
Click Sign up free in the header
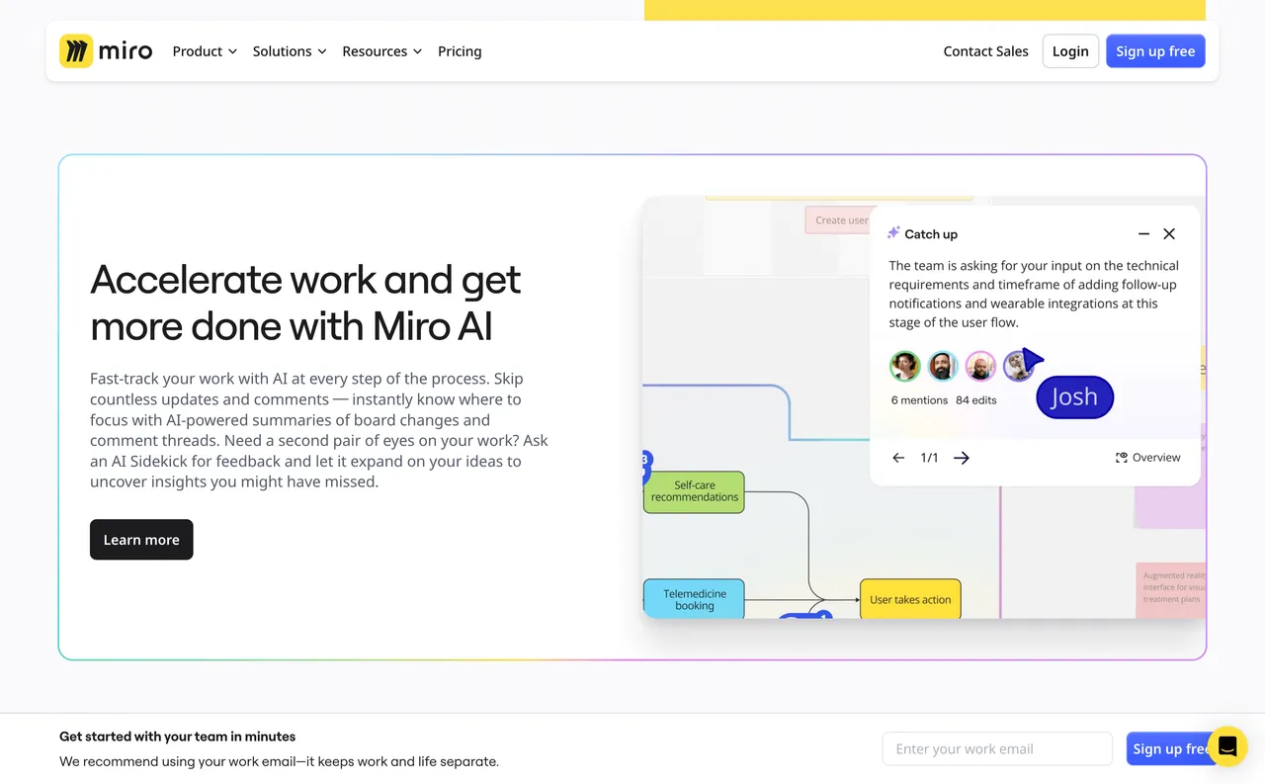point(1155,50)
